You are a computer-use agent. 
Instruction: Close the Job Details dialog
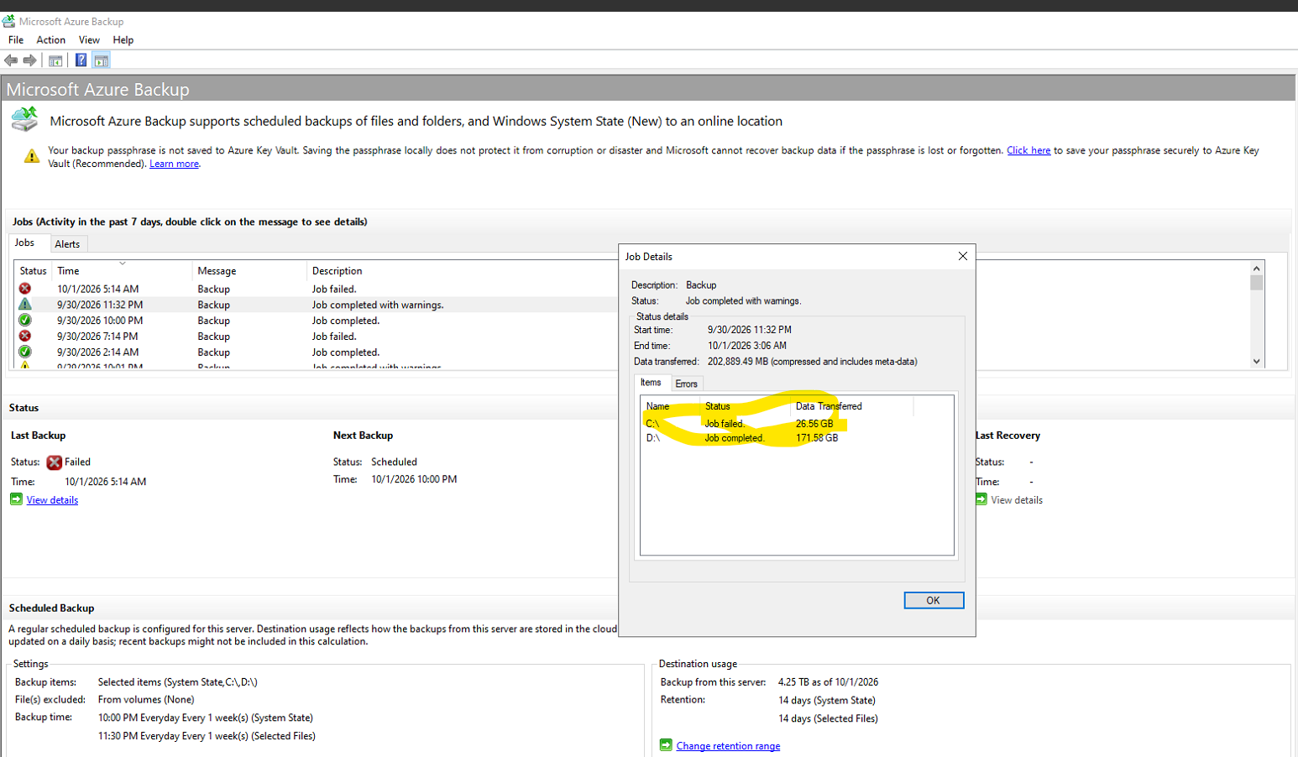[963, 256]
